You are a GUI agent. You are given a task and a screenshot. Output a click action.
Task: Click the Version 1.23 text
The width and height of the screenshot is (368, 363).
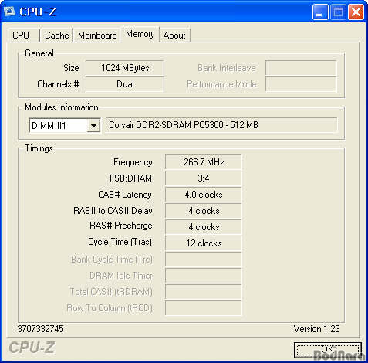316,329
